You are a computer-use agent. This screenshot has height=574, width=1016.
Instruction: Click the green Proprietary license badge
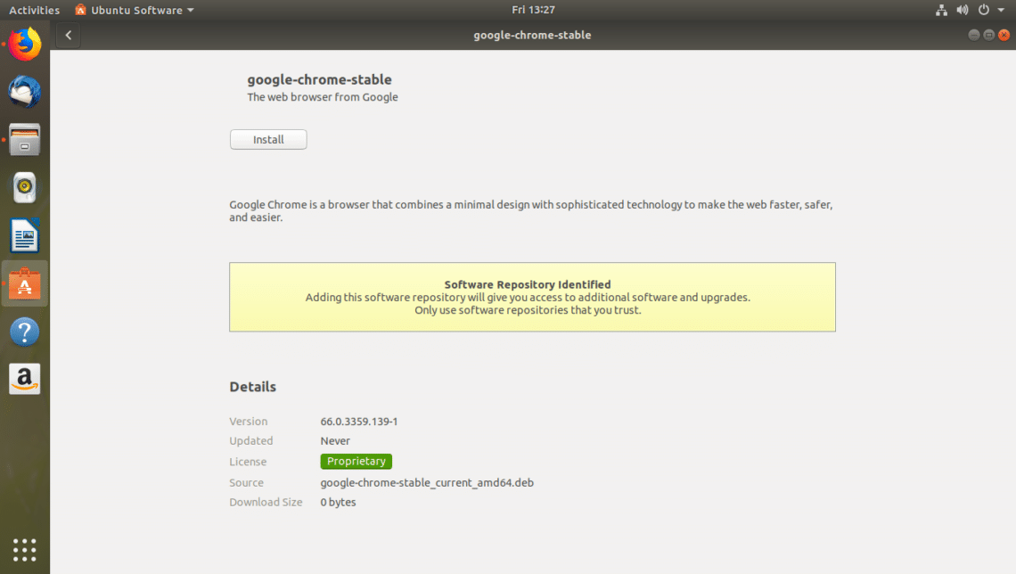356,462
